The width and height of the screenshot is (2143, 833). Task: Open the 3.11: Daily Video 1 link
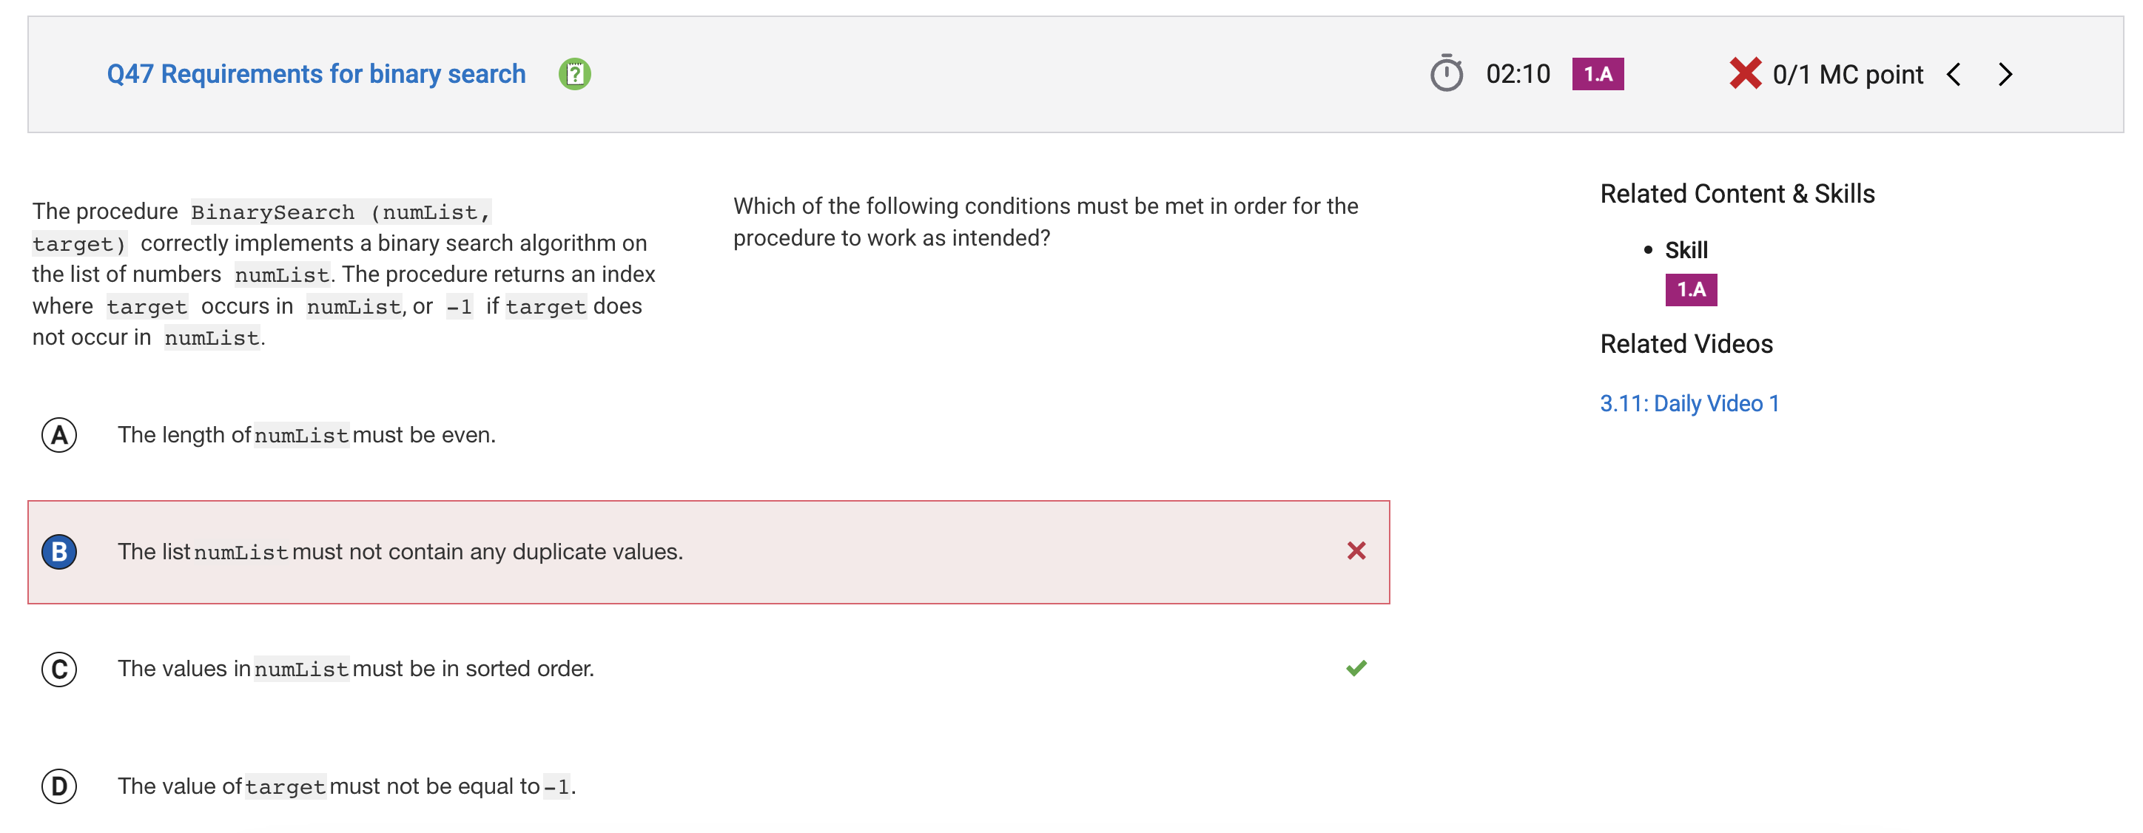tap(1689, 403)
